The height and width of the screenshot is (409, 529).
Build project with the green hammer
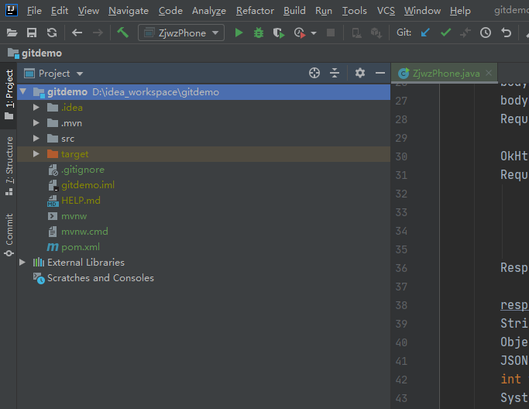pyautogui.click(x=123, y=33)
